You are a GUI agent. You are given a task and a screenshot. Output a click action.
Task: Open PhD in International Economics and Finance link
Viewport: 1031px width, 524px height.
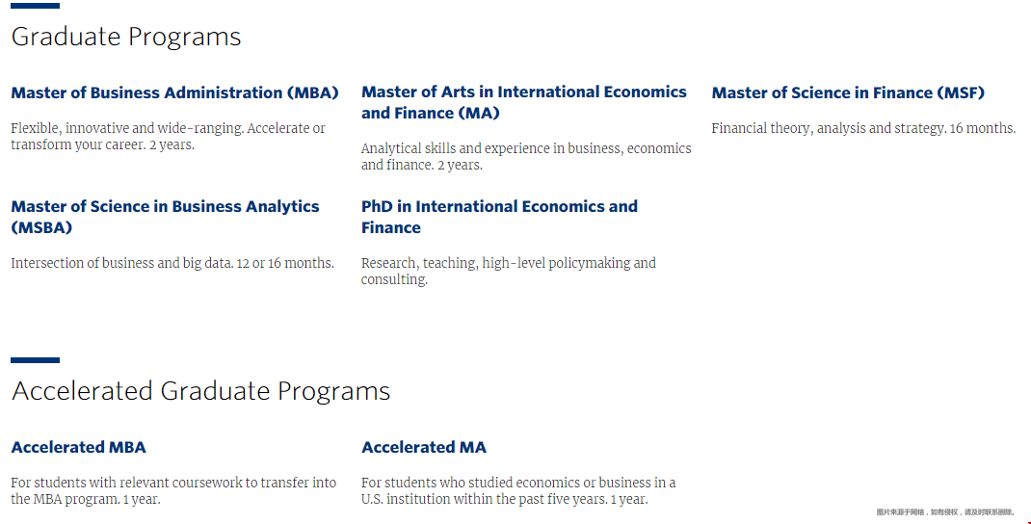[499, 217]
